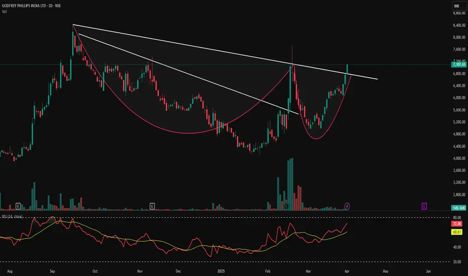Click the red RSI value 72.00

pos(457,224)
